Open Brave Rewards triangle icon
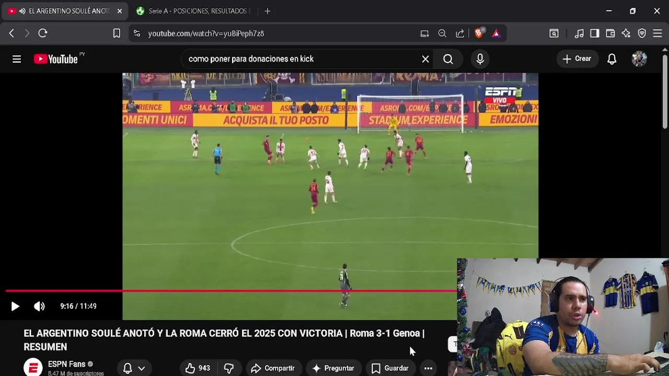Image resolution: width=669 pixels, height=376 pixels. (496, 33)
